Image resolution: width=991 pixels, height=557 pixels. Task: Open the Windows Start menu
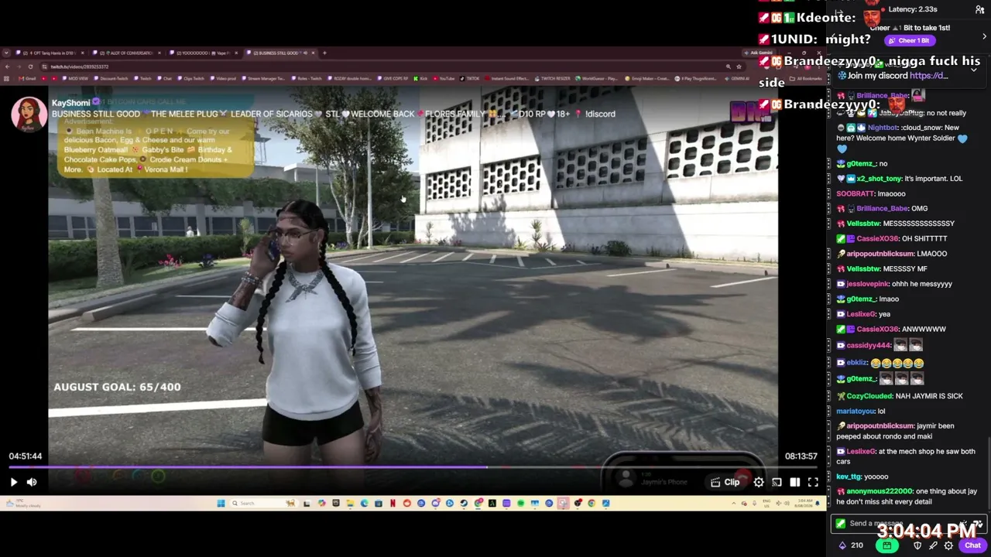click(x=221, y=504)
